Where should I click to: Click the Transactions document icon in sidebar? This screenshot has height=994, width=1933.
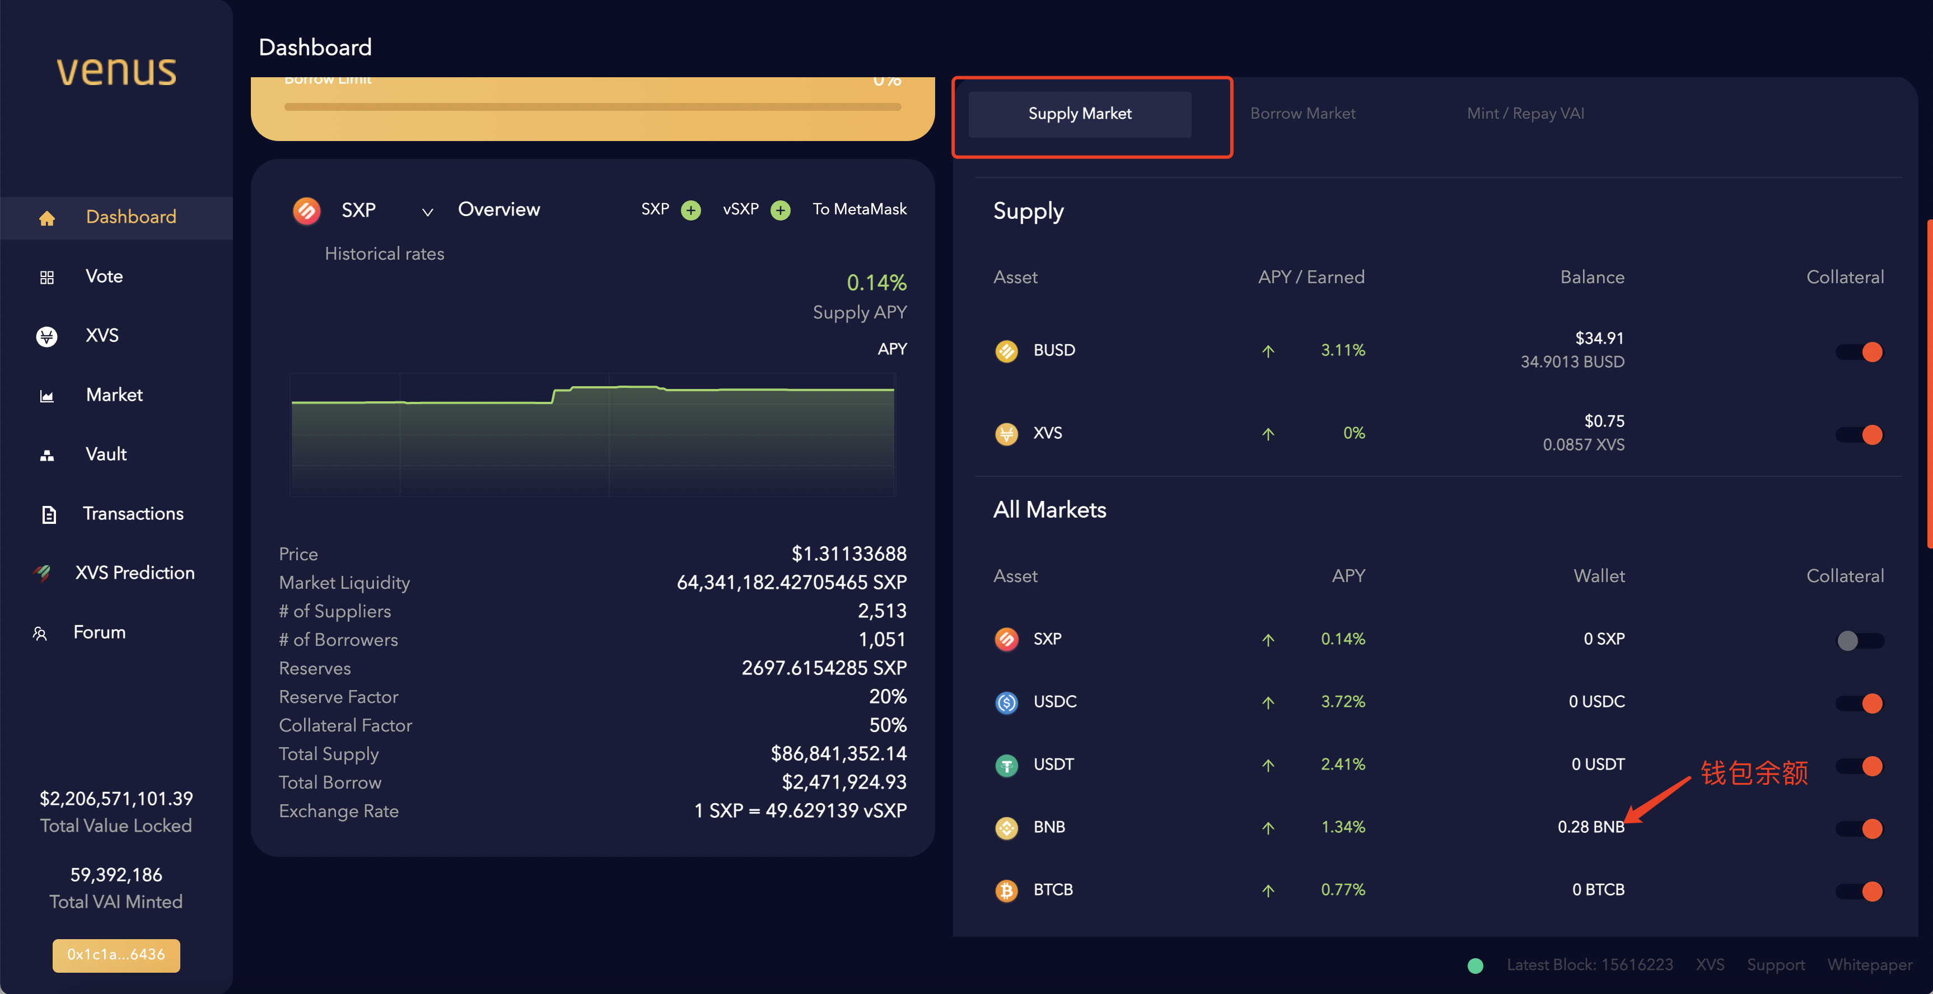click(49, 514)
